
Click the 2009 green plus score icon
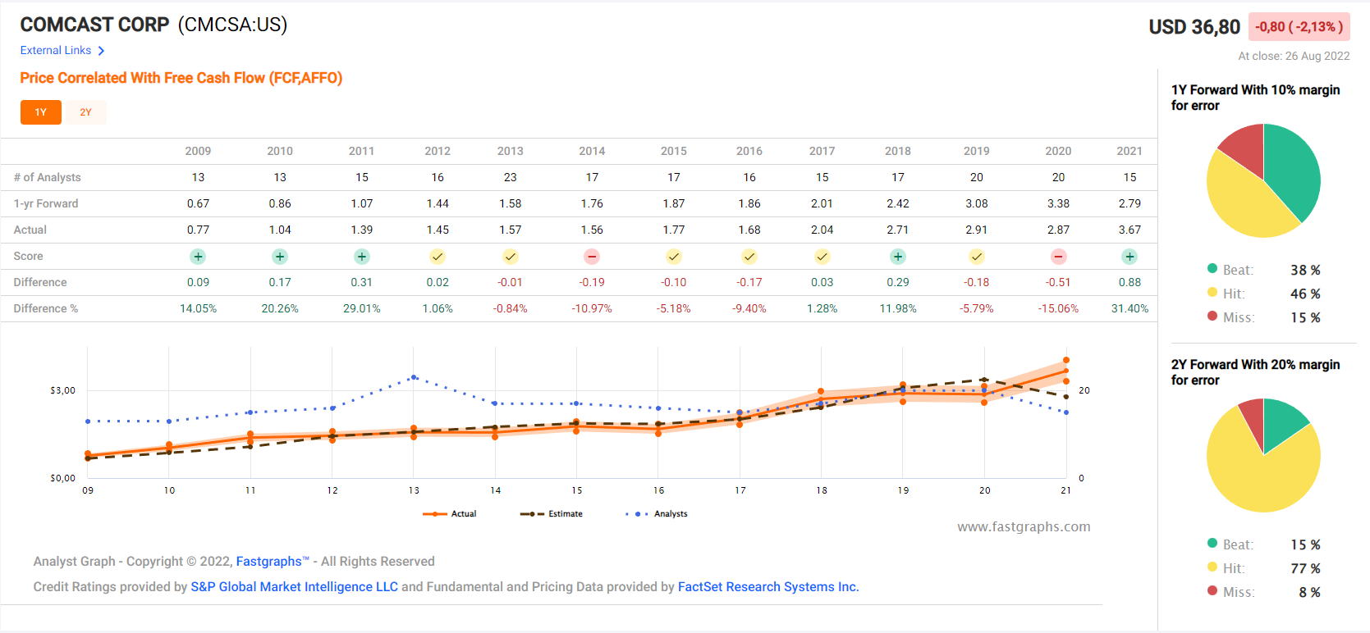[198, 257]
